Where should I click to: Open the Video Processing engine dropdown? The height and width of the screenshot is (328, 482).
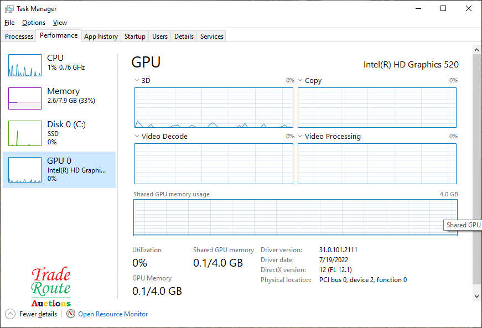point(301,137)
